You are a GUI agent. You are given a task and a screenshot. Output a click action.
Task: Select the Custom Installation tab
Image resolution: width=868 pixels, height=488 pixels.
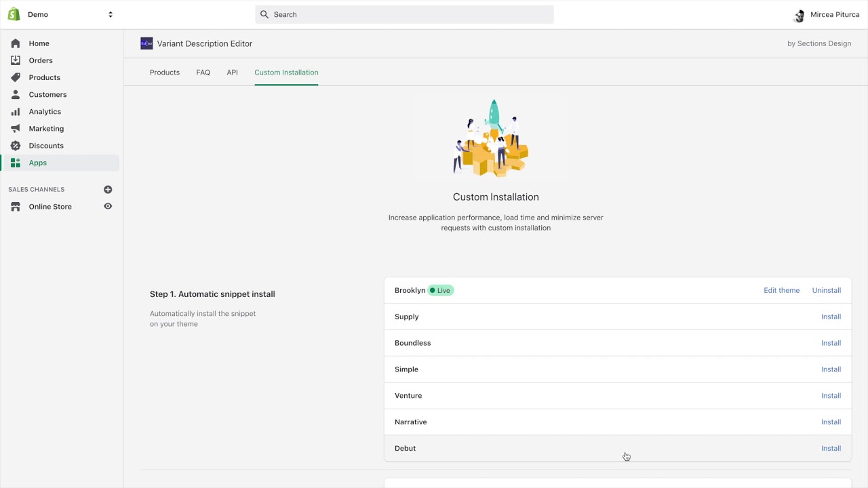(286, 73)
